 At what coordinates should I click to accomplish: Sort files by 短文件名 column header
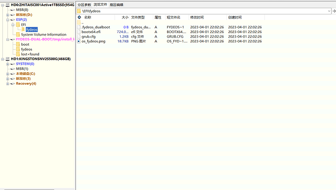pos(177,18)
